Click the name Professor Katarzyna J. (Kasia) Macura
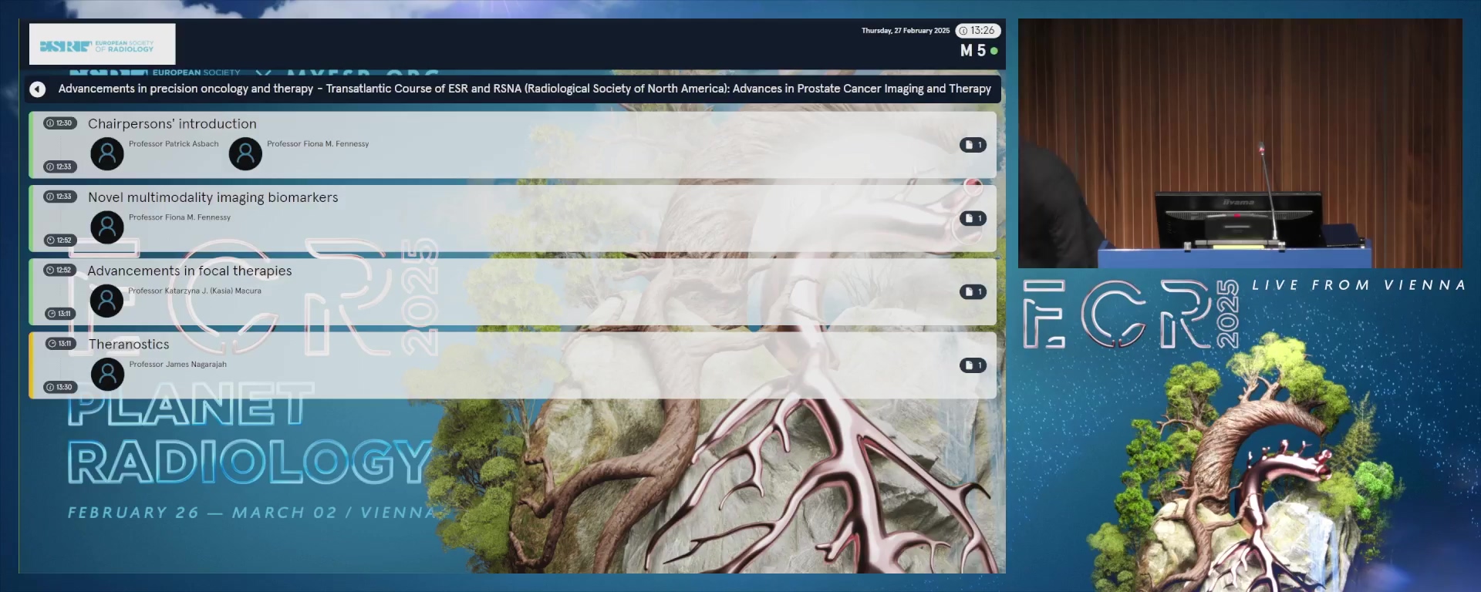 pyautogui.click(x=195, y=291)
